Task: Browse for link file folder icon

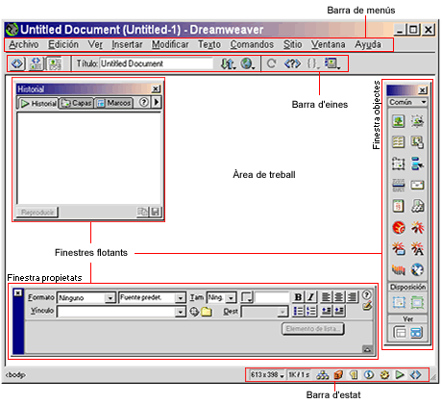Action: click(x=207, y=312)
